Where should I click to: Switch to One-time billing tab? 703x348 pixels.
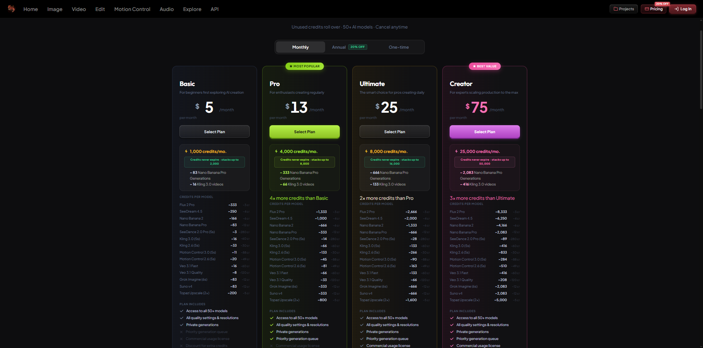[x=399, y=47]
